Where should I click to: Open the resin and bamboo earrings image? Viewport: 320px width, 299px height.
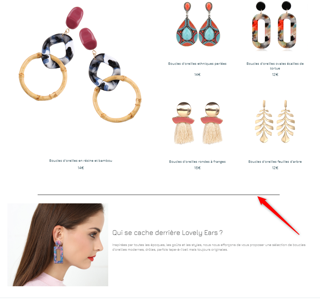tap(80, 64)
